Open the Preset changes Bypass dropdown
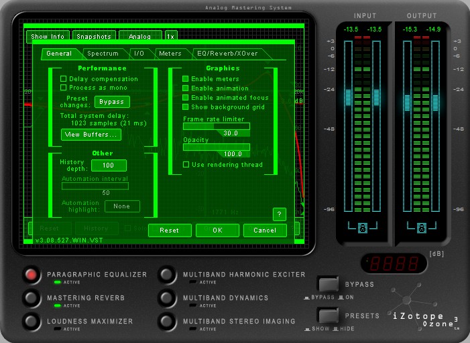This screenshot has width=470, height=343. click(112, 102)
